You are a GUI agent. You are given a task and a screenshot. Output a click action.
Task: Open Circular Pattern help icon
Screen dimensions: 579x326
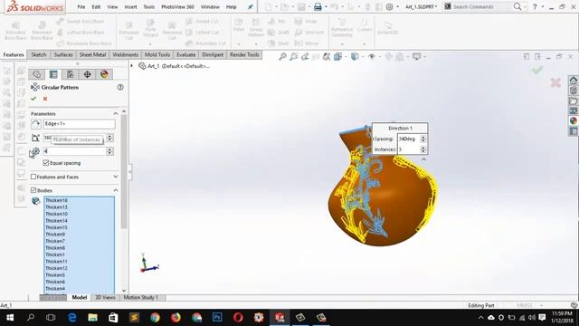120,87
